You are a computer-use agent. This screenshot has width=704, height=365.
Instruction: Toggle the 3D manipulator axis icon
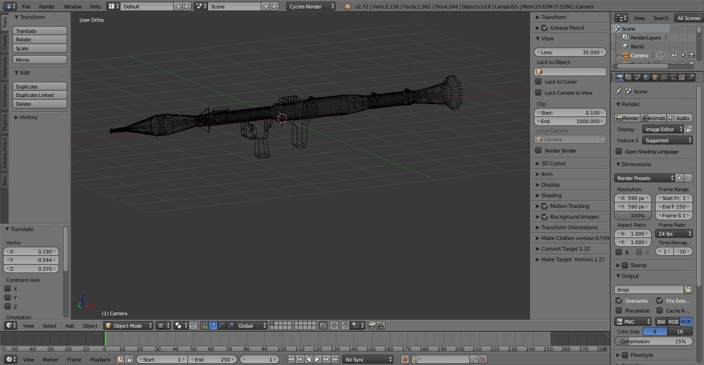click(204, 325)
